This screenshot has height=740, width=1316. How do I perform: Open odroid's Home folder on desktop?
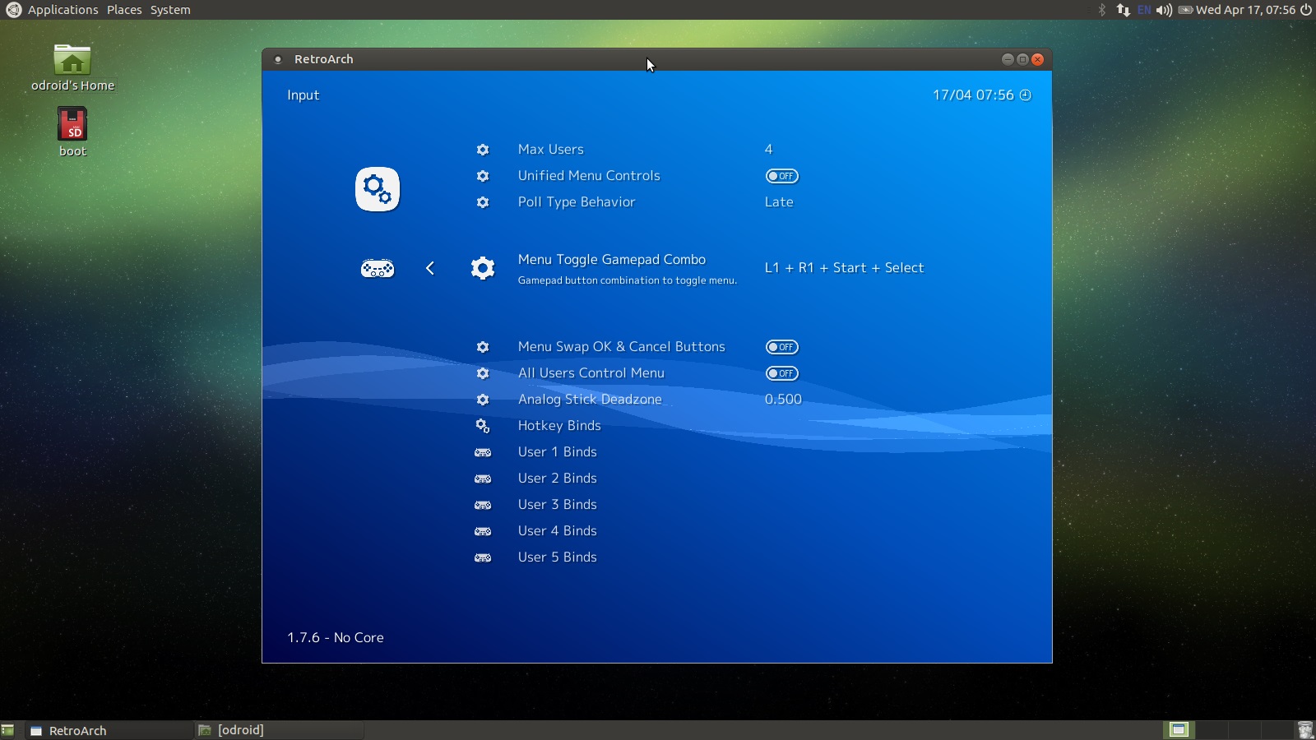(x=72, y=62)
